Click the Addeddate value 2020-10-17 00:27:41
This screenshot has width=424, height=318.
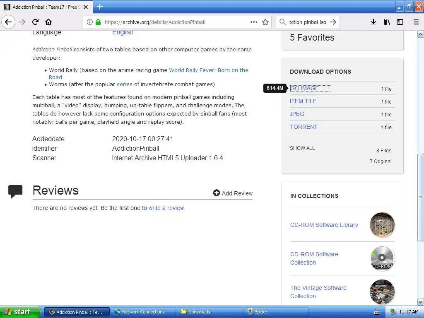point(142,139)
